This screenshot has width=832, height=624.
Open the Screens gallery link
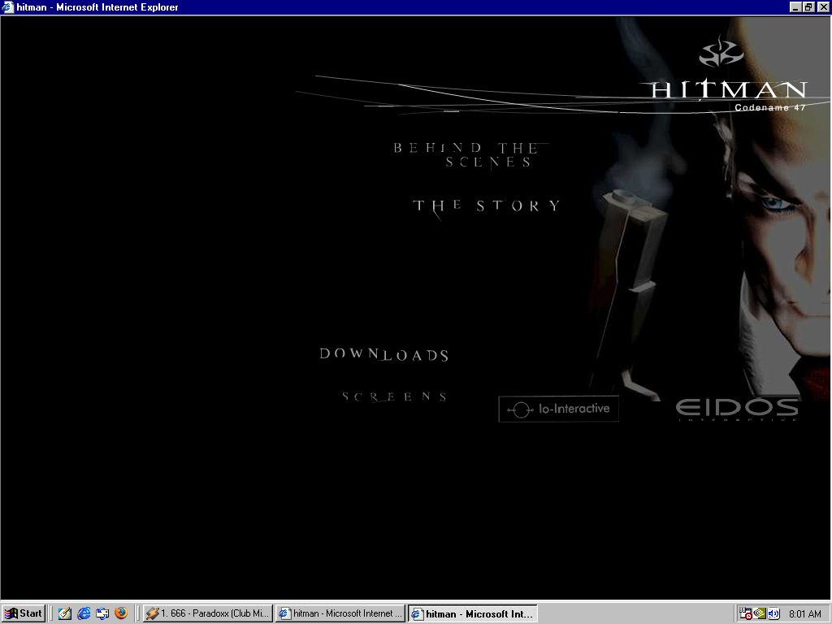coord(395,396)
